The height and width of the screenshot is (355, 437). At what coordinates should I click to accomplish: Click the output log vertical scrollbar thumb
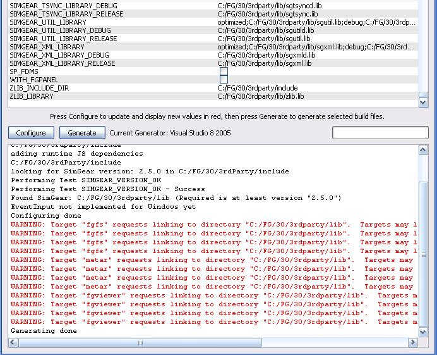(423, 254)
